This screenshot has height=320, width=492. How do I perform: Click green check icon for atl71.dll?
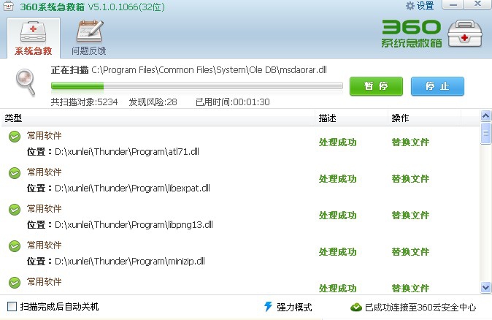[x=14, y=137]
